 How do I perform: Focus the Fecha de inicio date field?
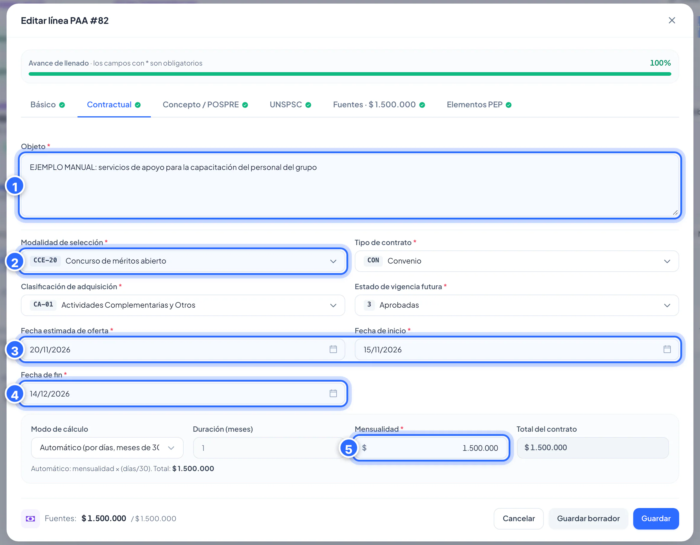(517, 349)
